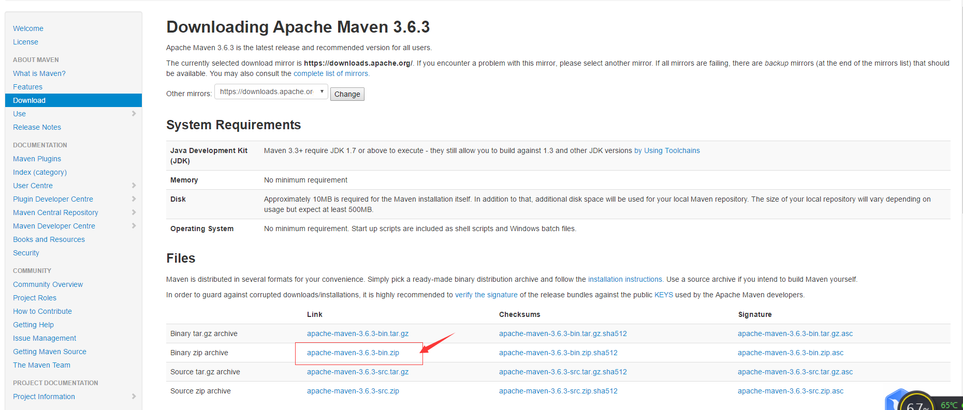Expand Project Information chevron
Image resolution: width=963 pixels, height=410 pixels.
pyautogui.click(x=134, y=397)
